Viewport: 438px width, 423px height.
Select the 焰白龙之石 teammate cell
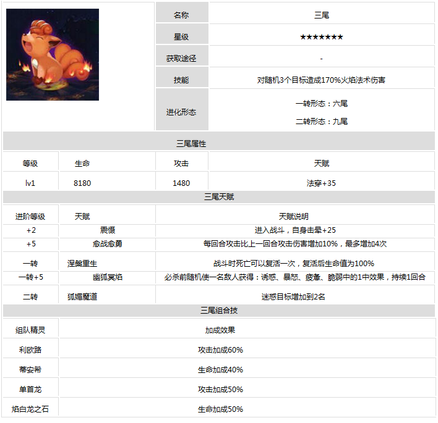point(30,409)
